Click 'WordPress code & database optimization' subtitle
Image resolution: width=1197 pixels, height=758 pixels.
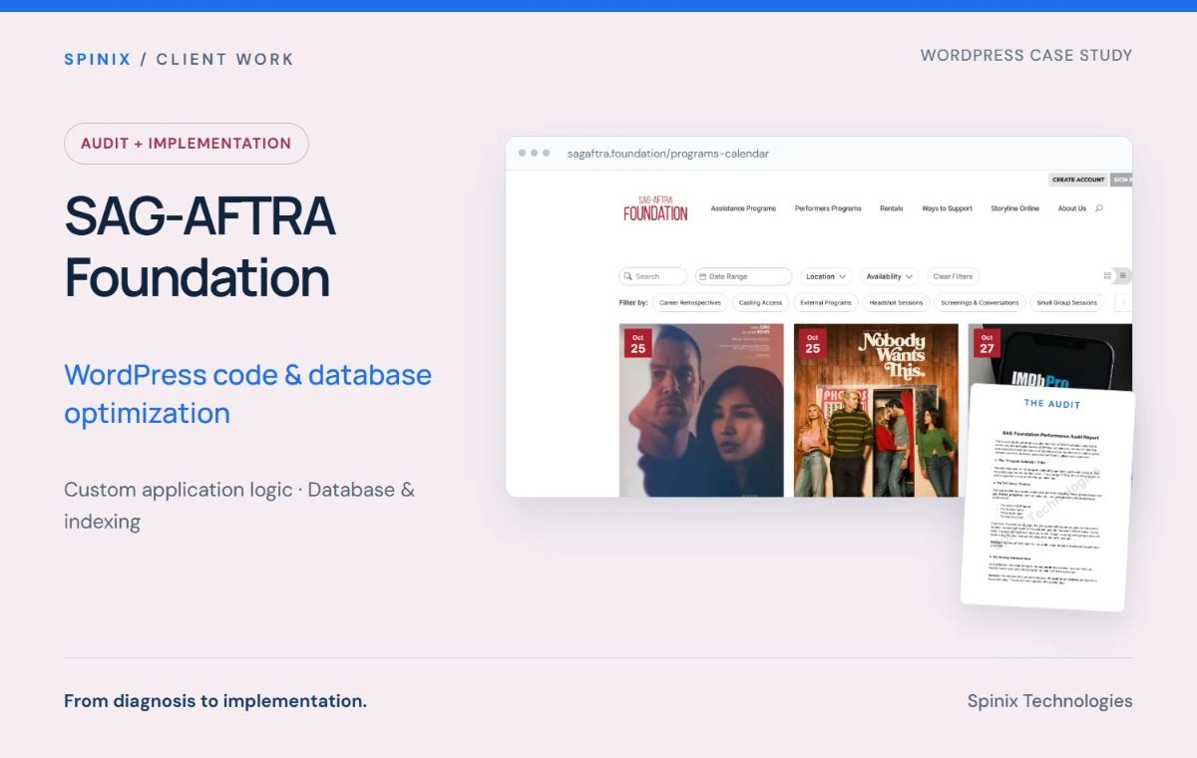point(247,394)
